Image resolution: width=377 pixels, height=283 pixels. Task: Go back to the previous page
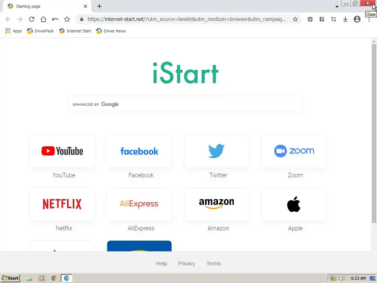pos(8,19)
